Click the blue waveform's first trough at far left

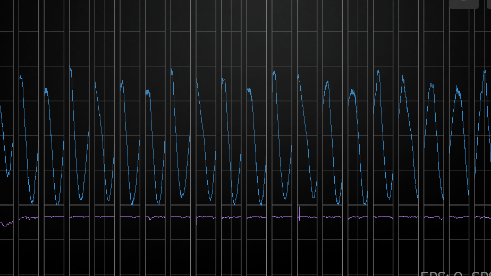pos(8,175)
